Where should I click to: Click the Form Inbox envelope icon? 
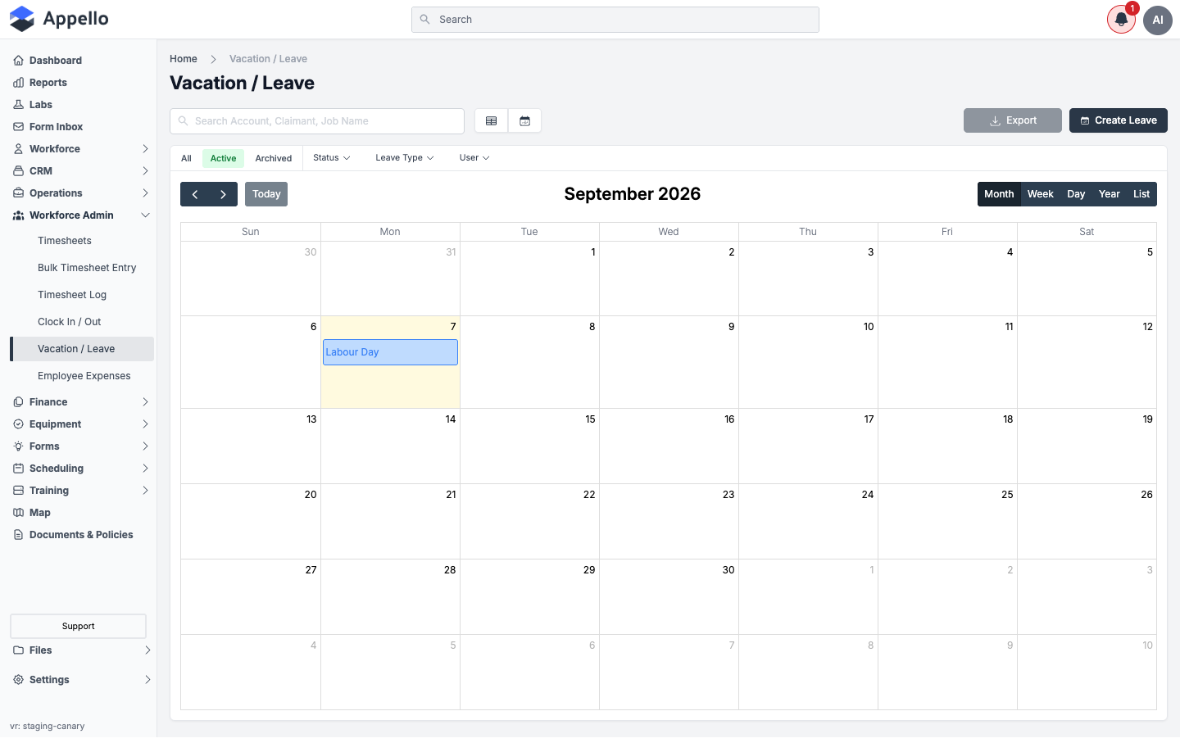tap(18, 127)
